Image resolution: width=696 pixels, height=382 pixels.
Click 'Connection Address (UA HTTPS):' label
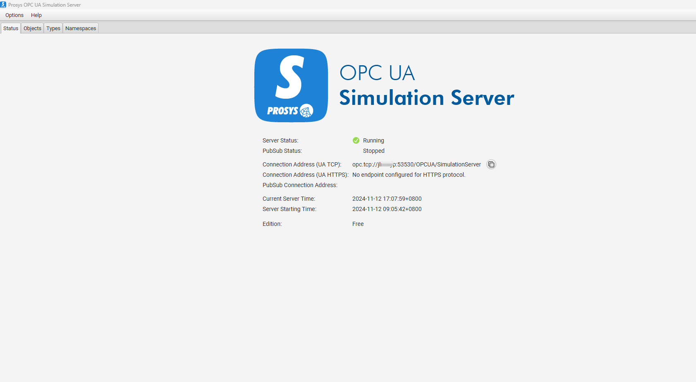tap(306, 175)
